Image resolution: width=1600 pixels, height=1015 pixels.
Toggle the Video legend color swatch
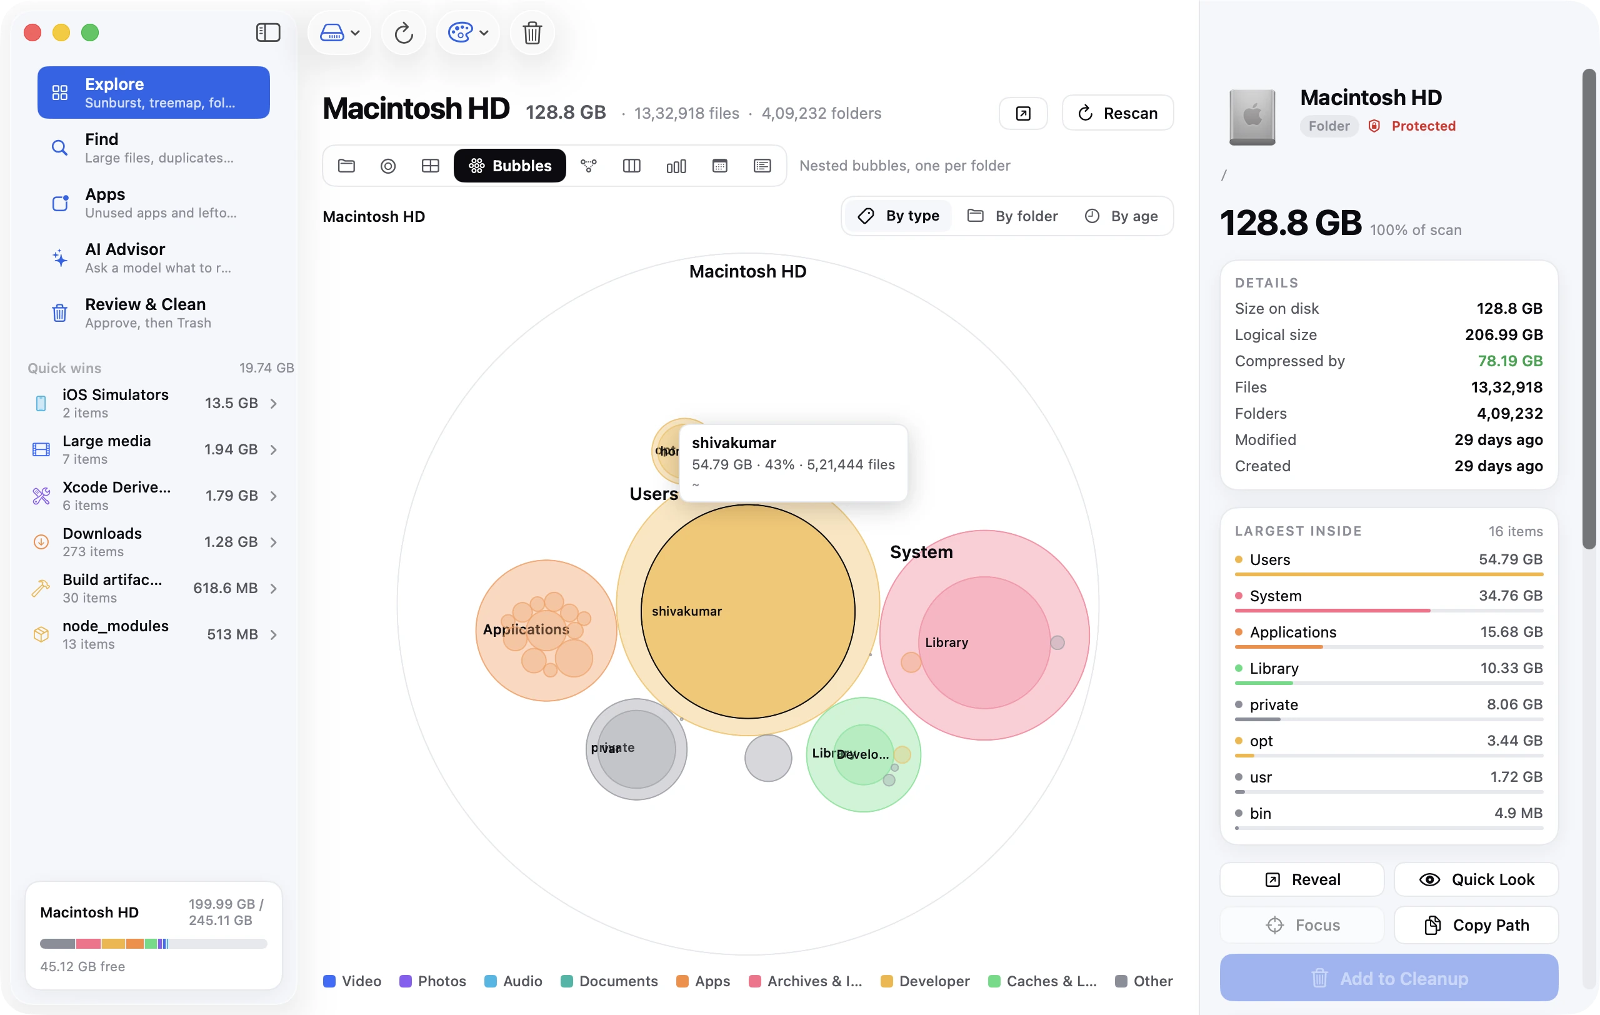click(x=329, y=981)
